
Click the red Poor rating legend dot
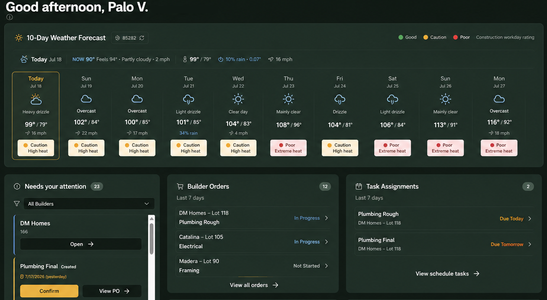click(x=455, y=37)
